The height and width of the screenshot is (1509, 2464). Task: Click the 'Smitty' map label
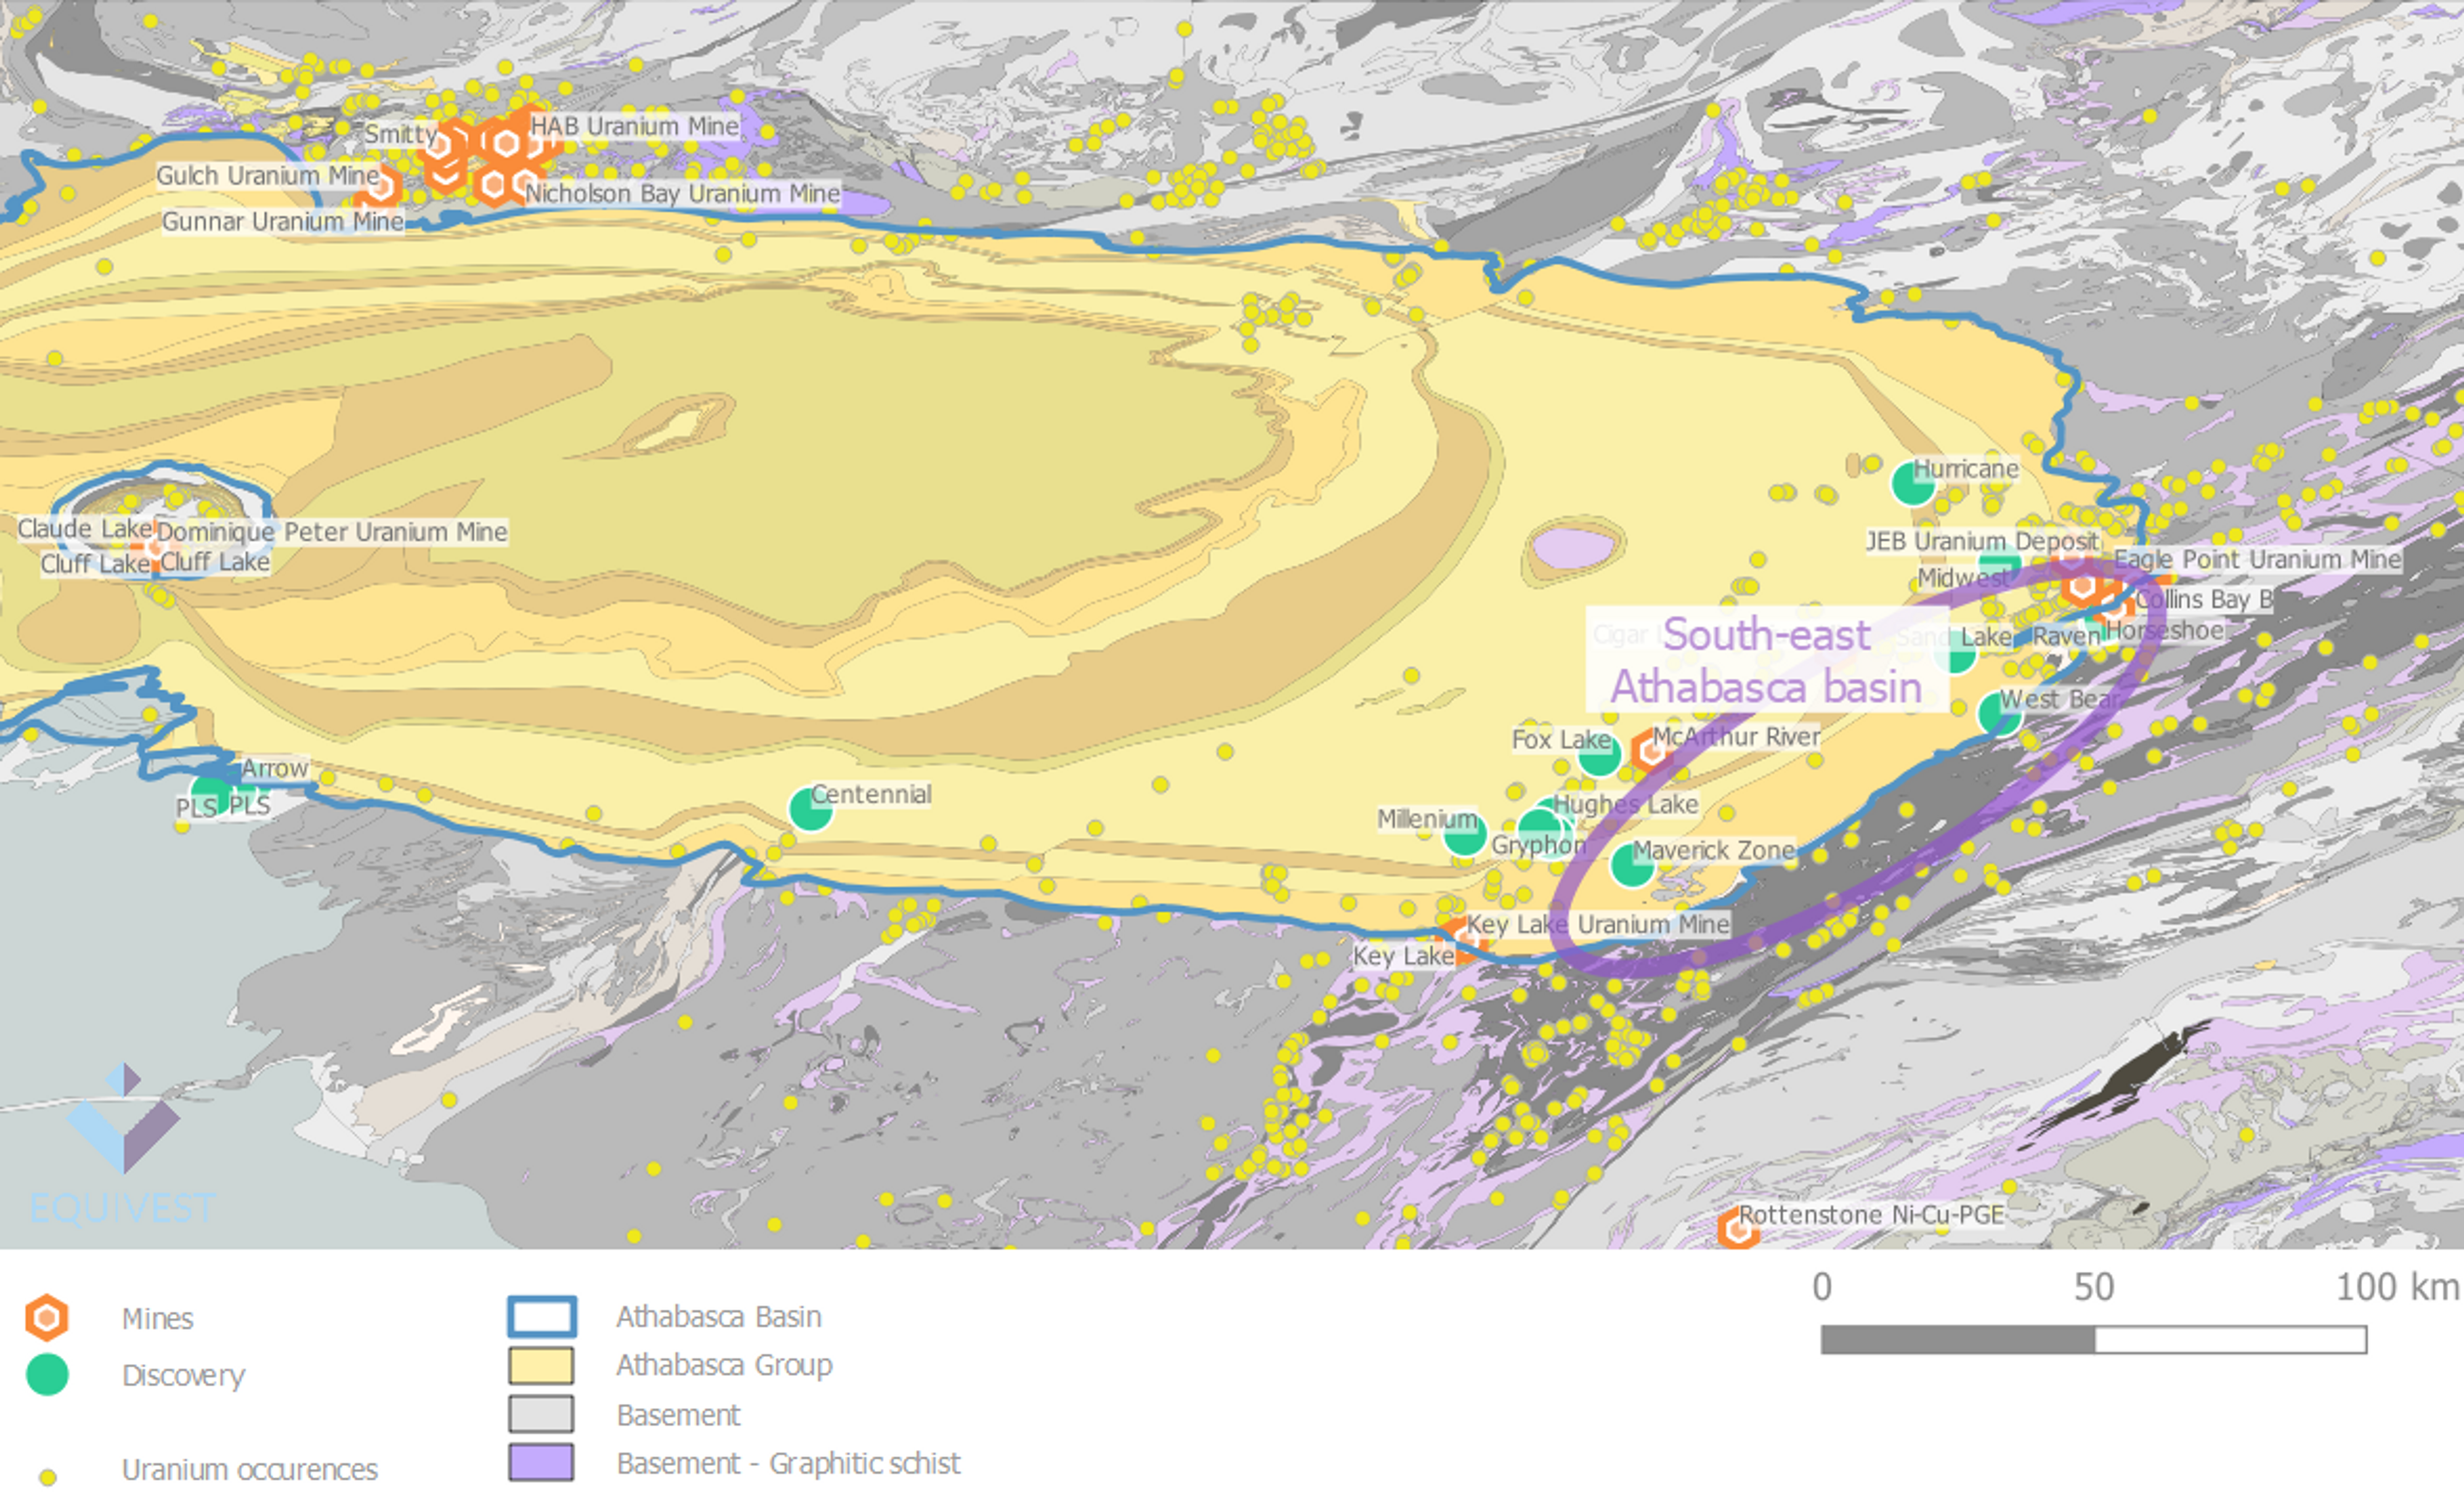coord(401,133)
